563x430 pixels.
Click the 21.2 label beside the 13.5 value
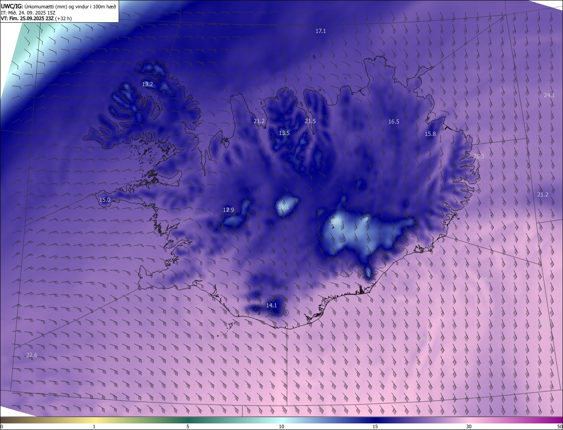(x=260, y=121)
